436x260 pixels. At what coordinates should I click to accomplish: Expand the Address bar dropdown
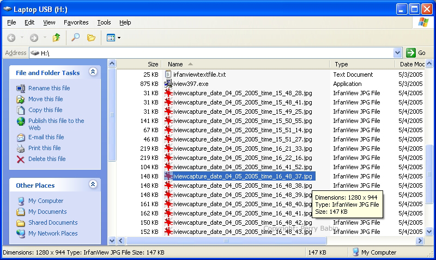coord(397,52)
